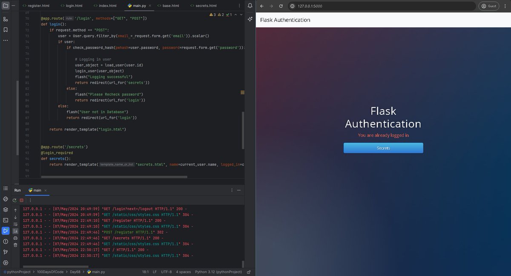Viewport: 511px width, 276px height.
Task: Click the editor vertical scrollbar thumb
Action: (244, 130)
